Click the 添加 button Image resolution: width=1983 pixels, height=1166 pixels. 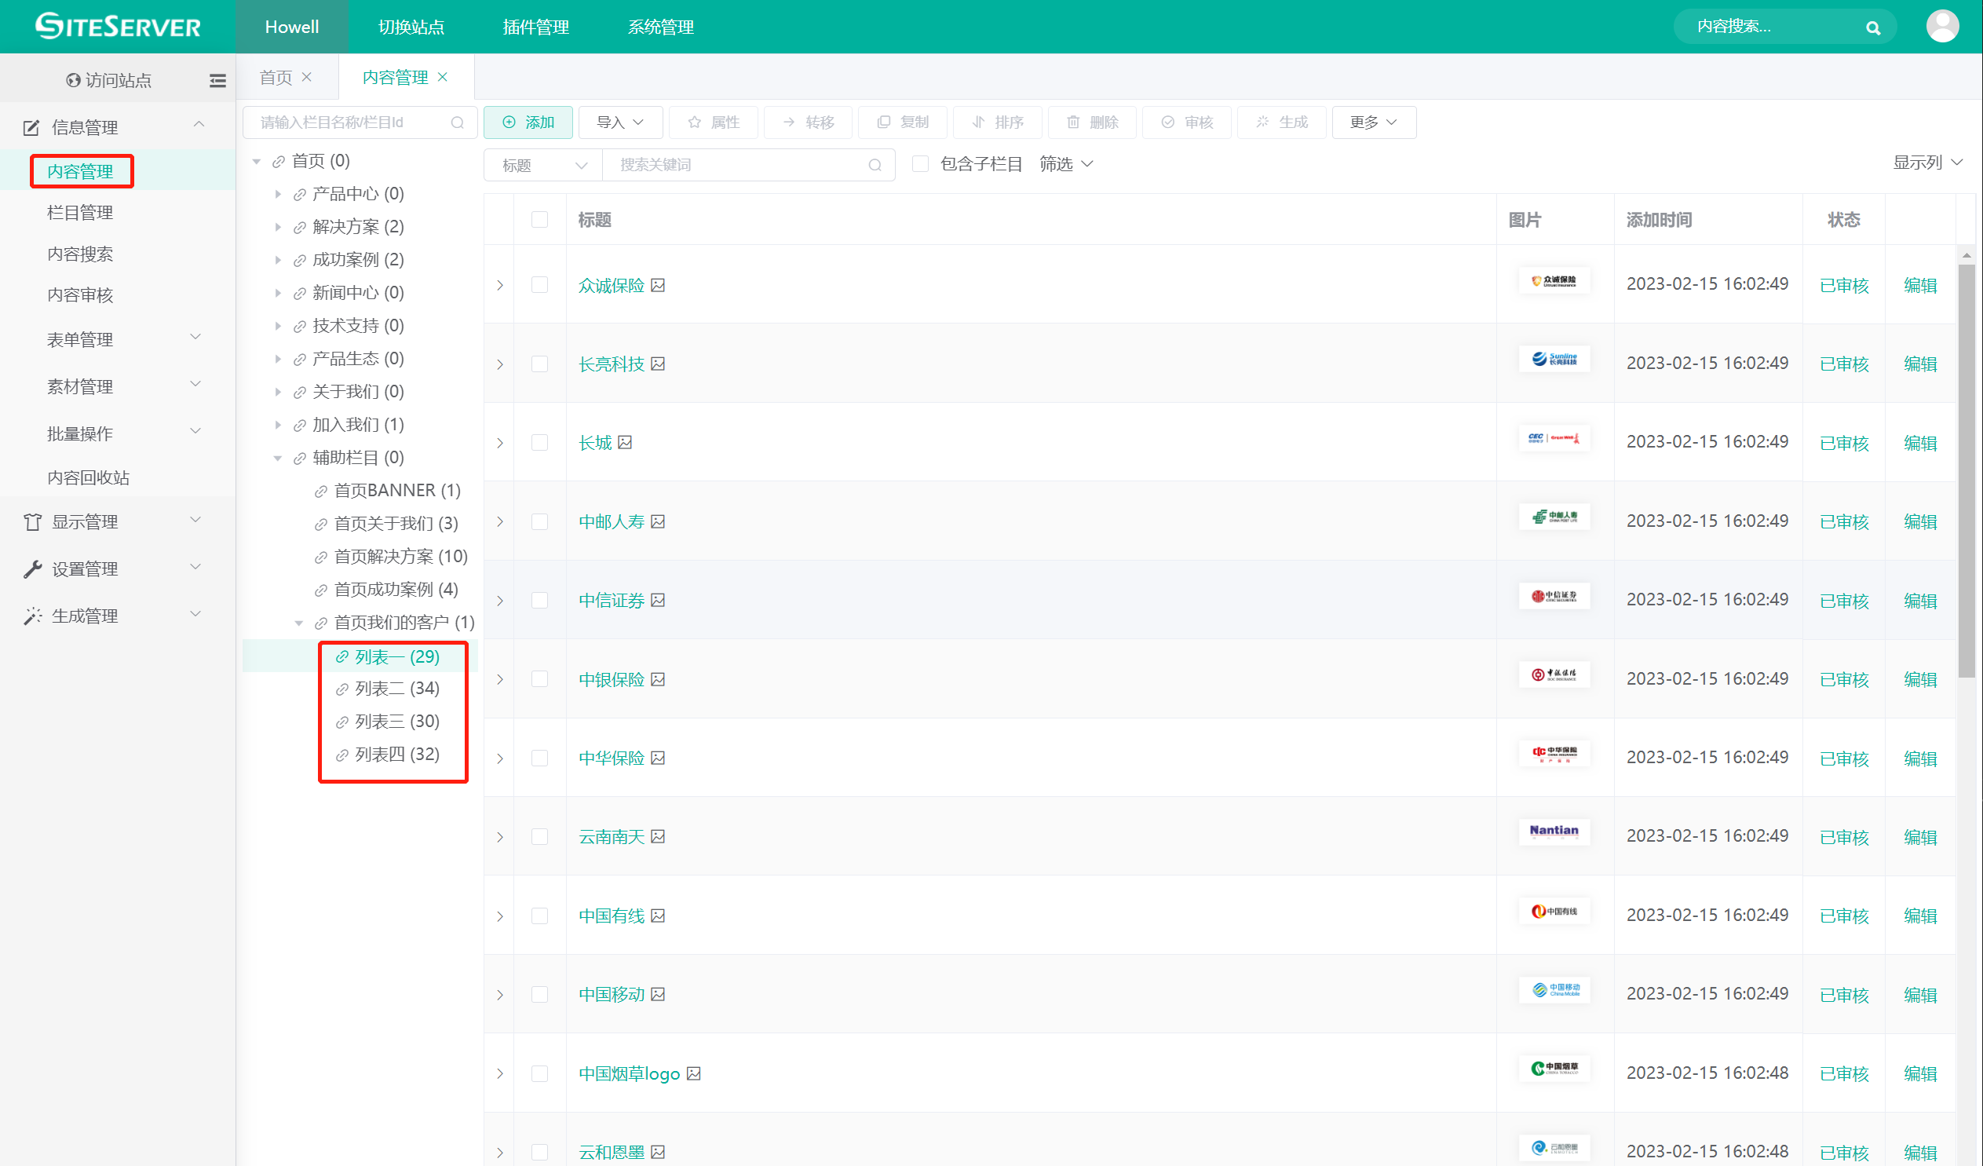pyautogui.click(x=528, y=122)
